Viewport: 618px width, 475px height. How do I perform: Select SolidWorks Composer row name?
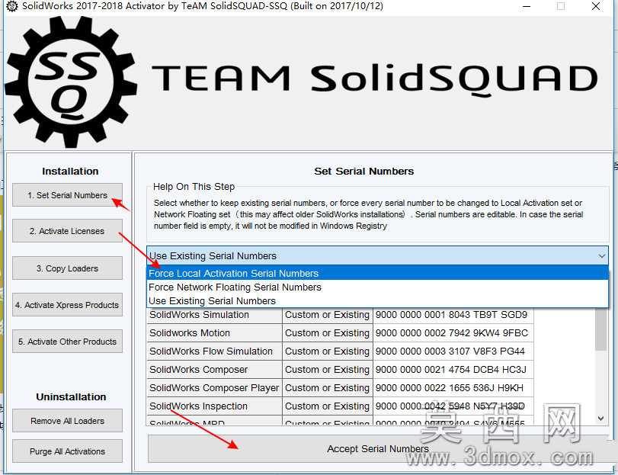click(214, 369)
